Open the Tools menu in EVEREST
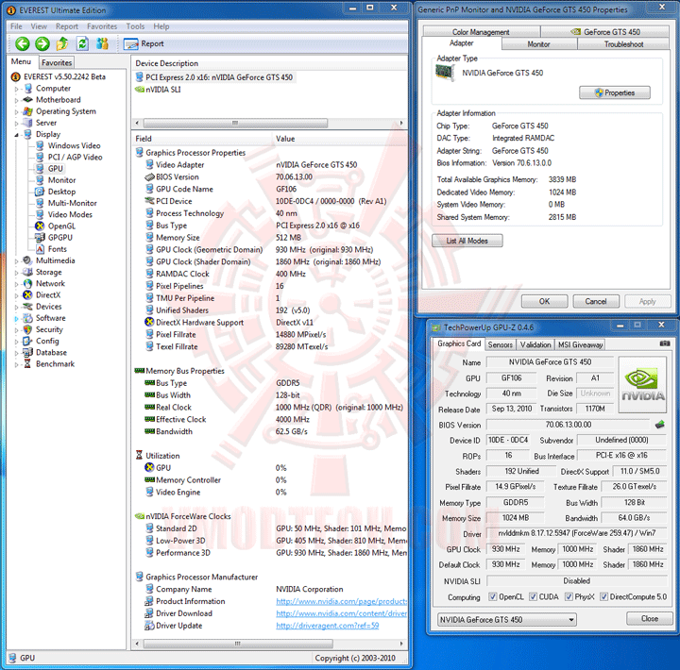 point(135,26)
